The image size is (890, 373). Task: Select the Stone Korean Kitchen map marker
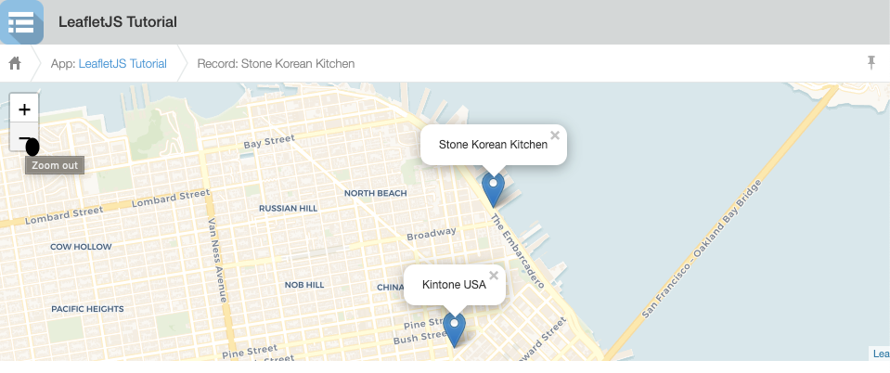(x=494, y=188)
